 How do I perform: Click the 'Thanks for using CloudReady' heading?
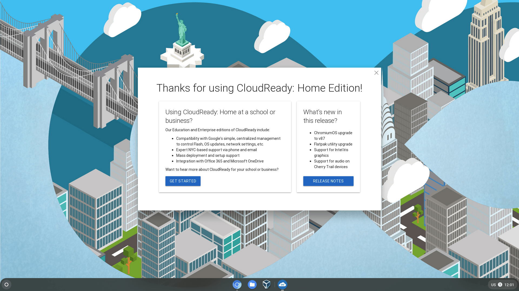click(x=259, y=88)
